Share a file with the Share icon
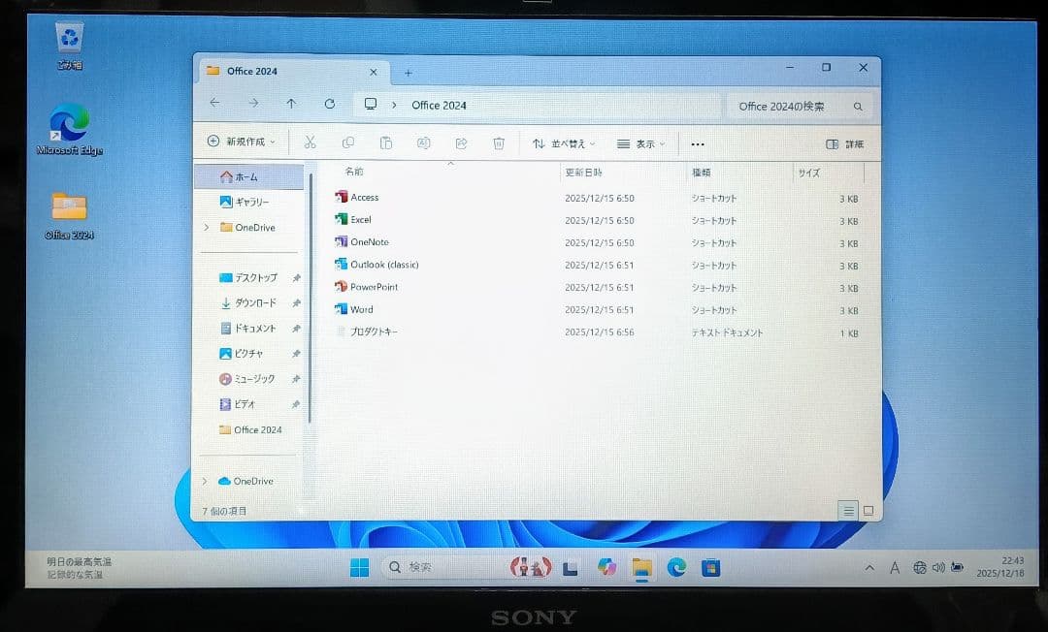This screenshot has width=1048, height=632. click(460, 142)
